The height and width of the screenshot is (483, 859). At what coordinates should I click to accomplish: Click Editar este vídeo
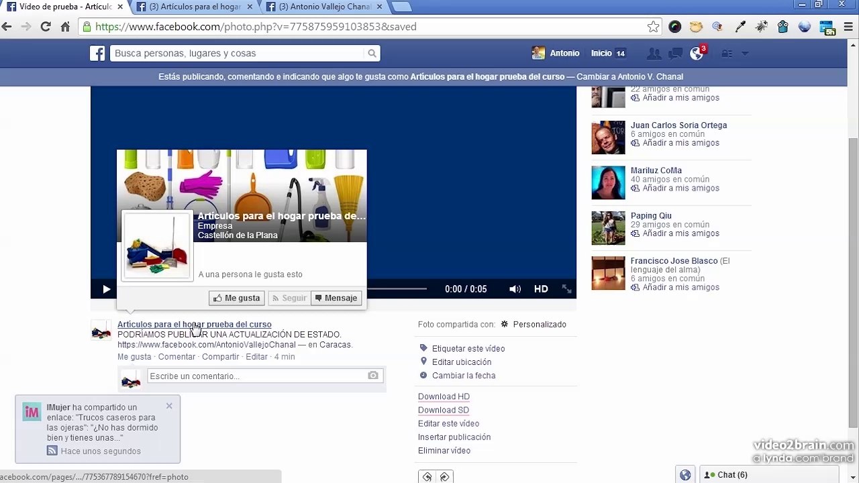tap(448, 423)
